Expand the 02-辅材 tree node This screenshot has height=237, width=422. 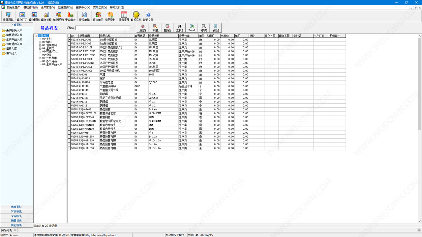click(40, 42)
